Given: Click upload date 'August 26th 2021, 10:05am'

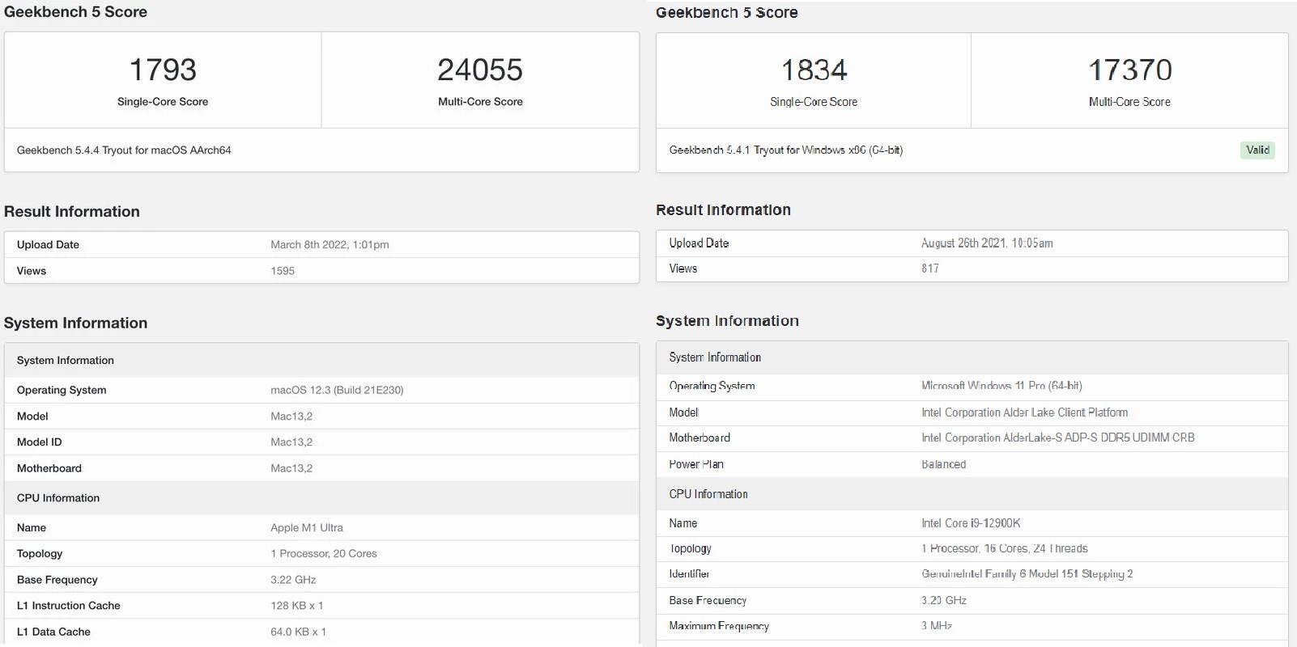Looking at the screenshot, I should [987, 243].
